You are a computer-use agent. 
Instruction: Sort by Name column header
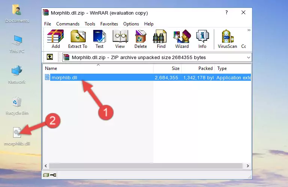coord(98,68)
